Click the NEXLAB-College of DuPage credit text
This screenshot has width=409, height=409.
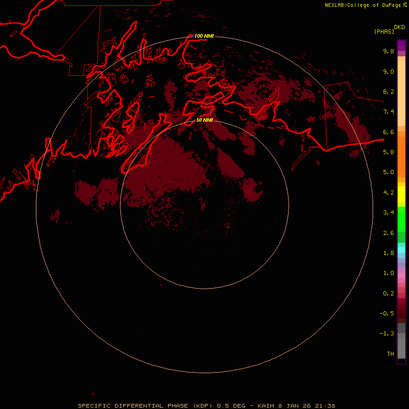[x=363, y=5]
